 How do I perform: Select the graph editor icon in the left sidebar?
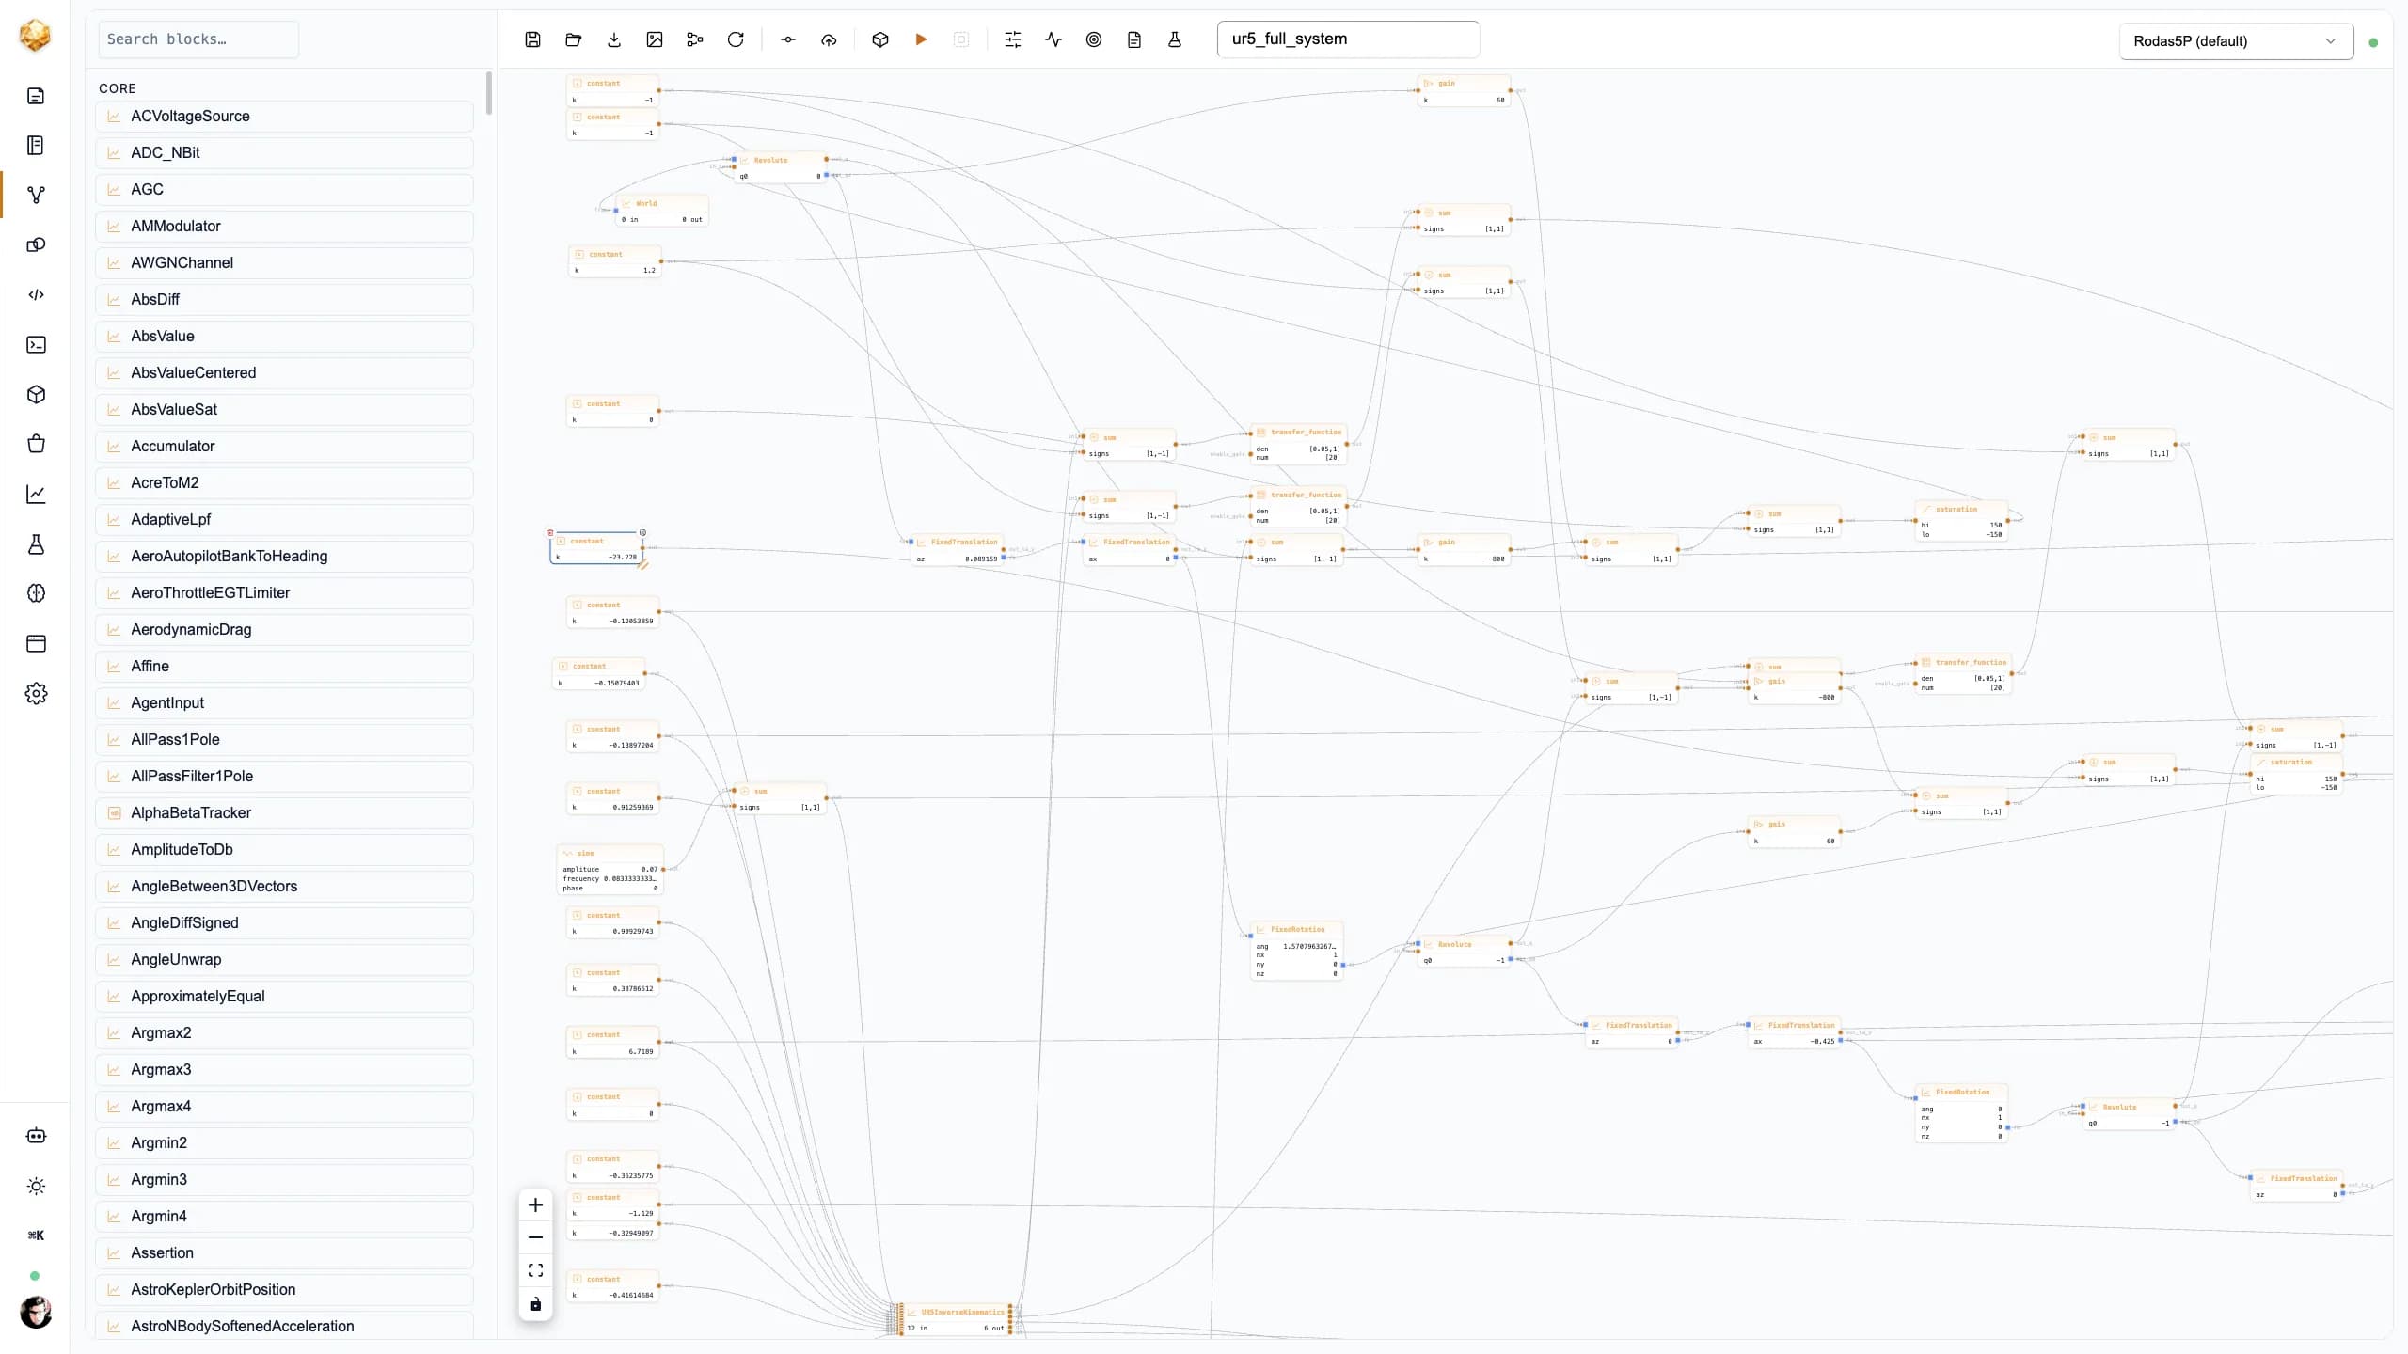pyautogui.click(x=36, y=195)
